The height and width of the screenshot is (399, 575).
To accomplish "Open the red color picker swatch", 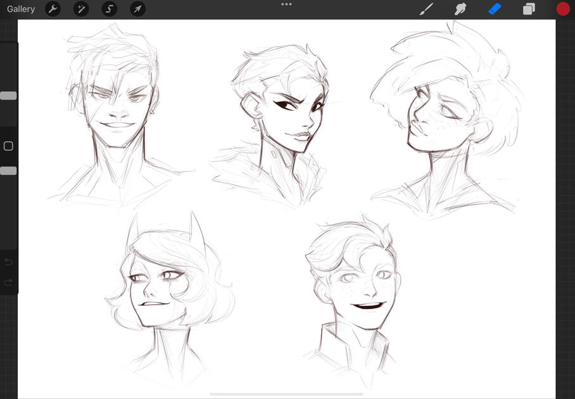I will coord(563,9).
